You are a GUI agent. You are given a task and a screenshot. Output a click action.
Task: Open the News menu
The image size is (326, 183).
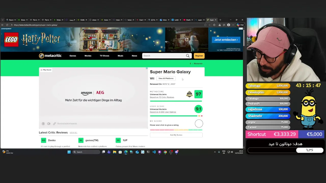click(x=134, y=56)
